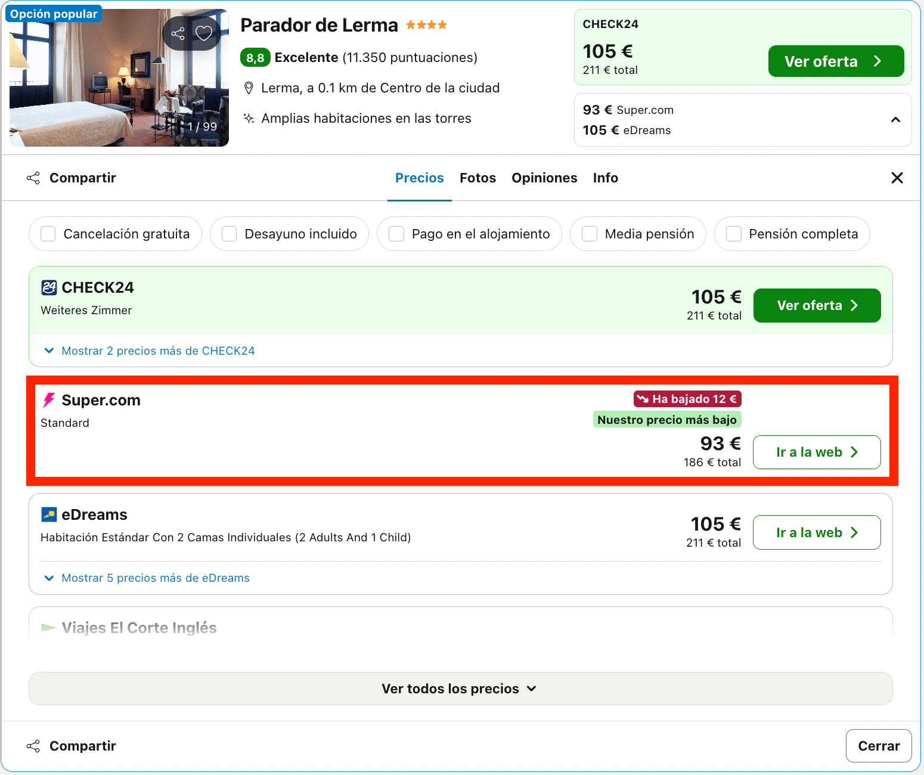Click the Cerrar button
Image resolution: width=924 pixels, height=775 pixels.
point(879,746)
